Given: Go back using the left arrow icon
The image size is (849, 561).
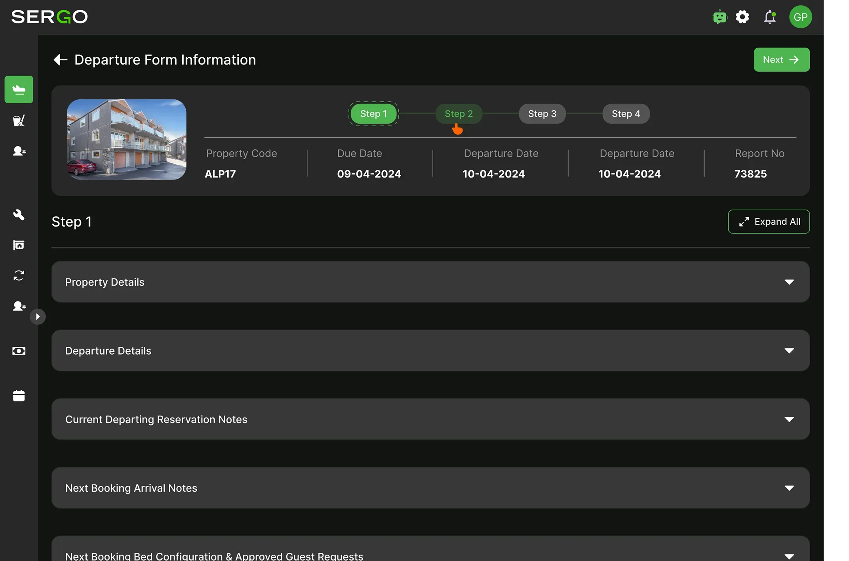Looking at the screenshot, I should [61, 60].
